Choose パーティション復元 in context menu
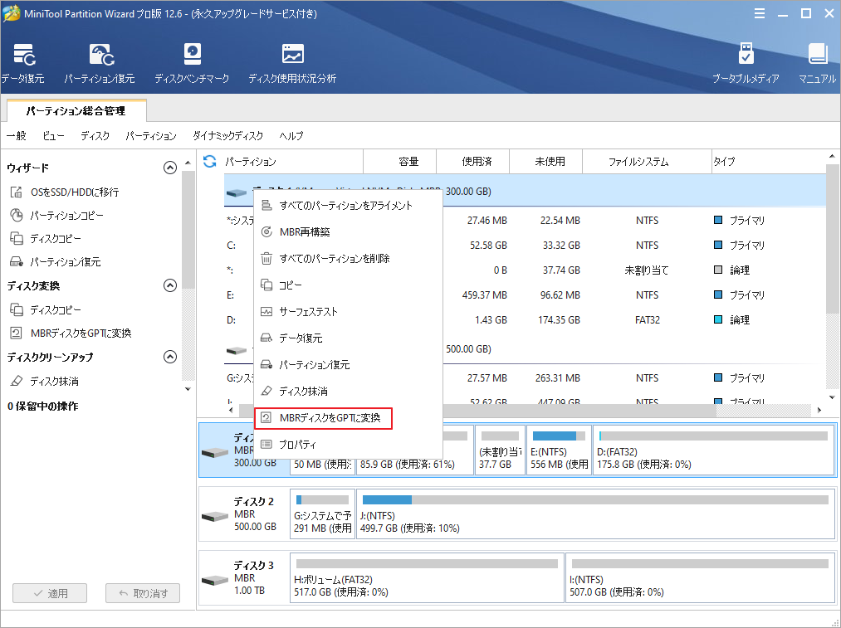Image resolution: width=841 pixels, height=628 pixels. (x=348, y=365)
